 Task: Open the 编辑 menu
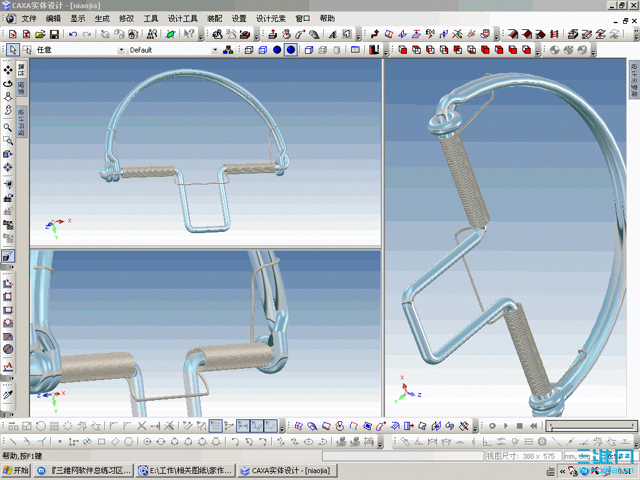53,19
